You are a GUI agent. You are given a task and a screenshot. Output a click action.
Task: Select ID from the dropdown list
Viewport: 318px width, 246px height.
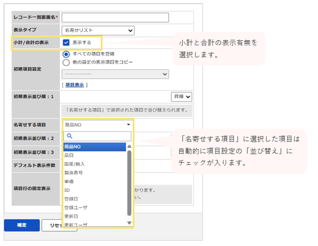click(94, 190)
